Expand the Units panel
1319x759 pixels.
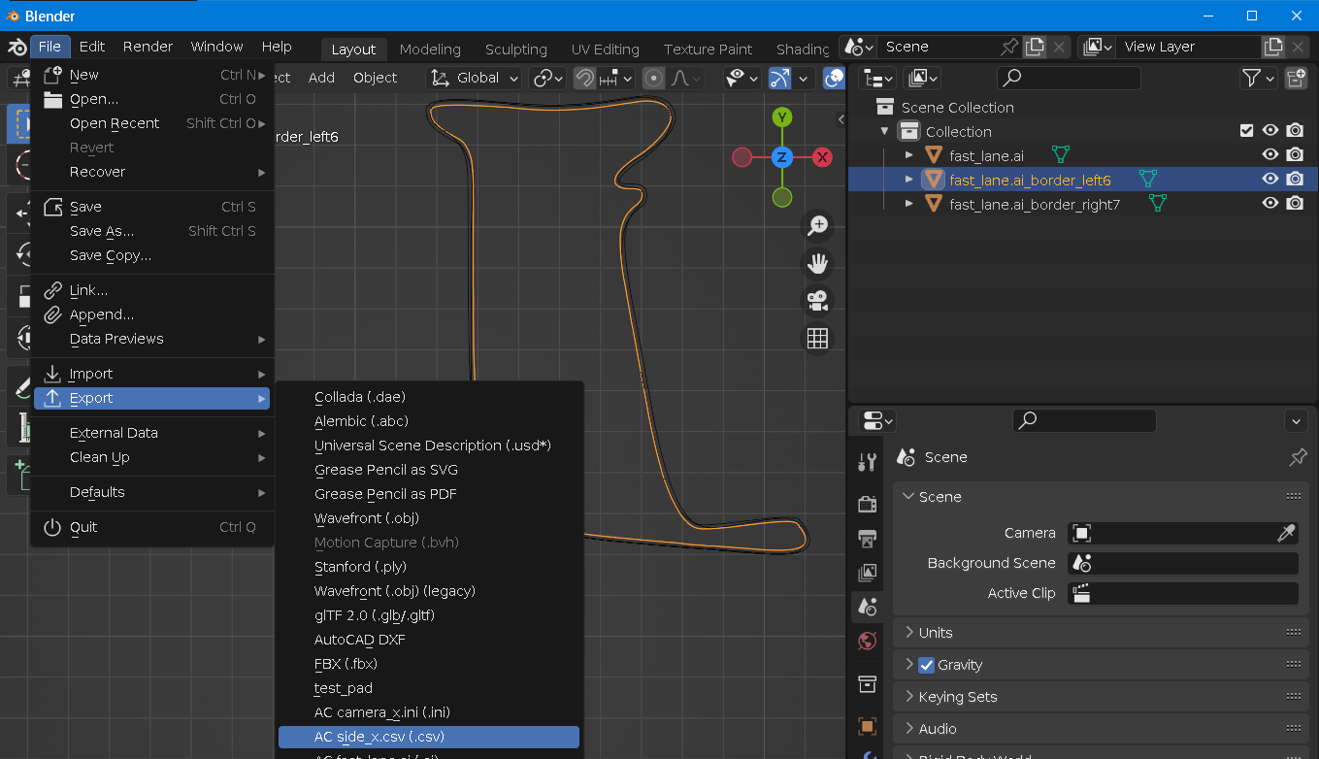936,633
